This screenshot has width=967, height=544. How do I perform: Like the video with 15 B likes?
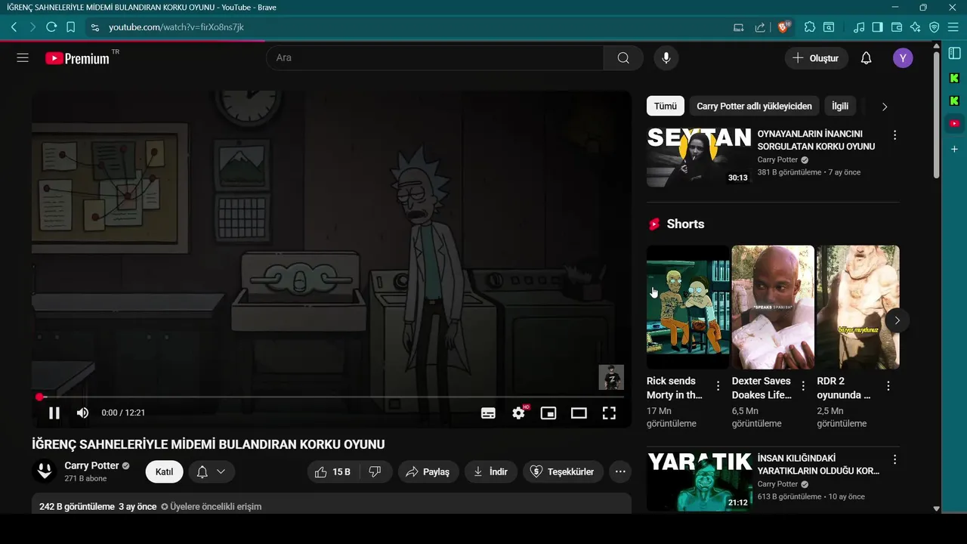pyautogui.click(x=332, y=471)
